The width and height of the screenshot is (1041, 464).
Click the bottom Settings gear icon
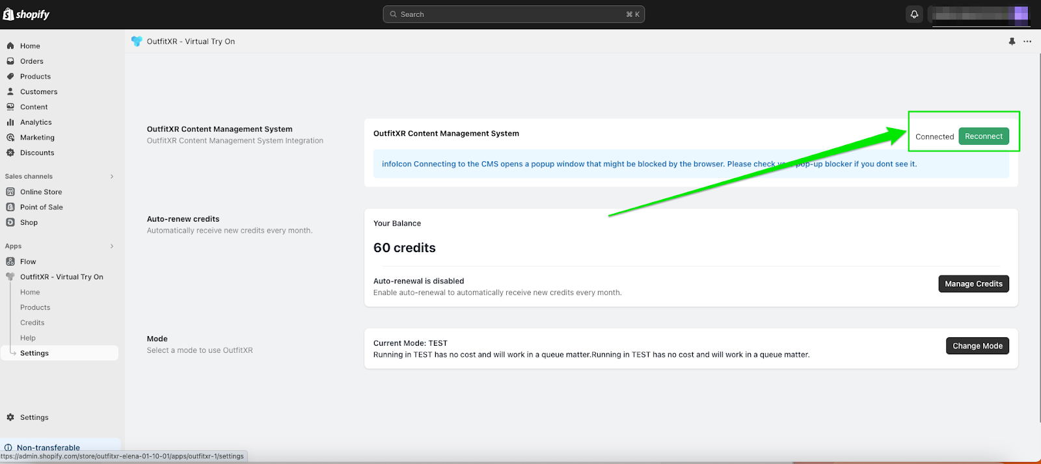click(10, 417)
